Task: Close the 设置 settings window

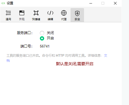Action: (115, 3)
